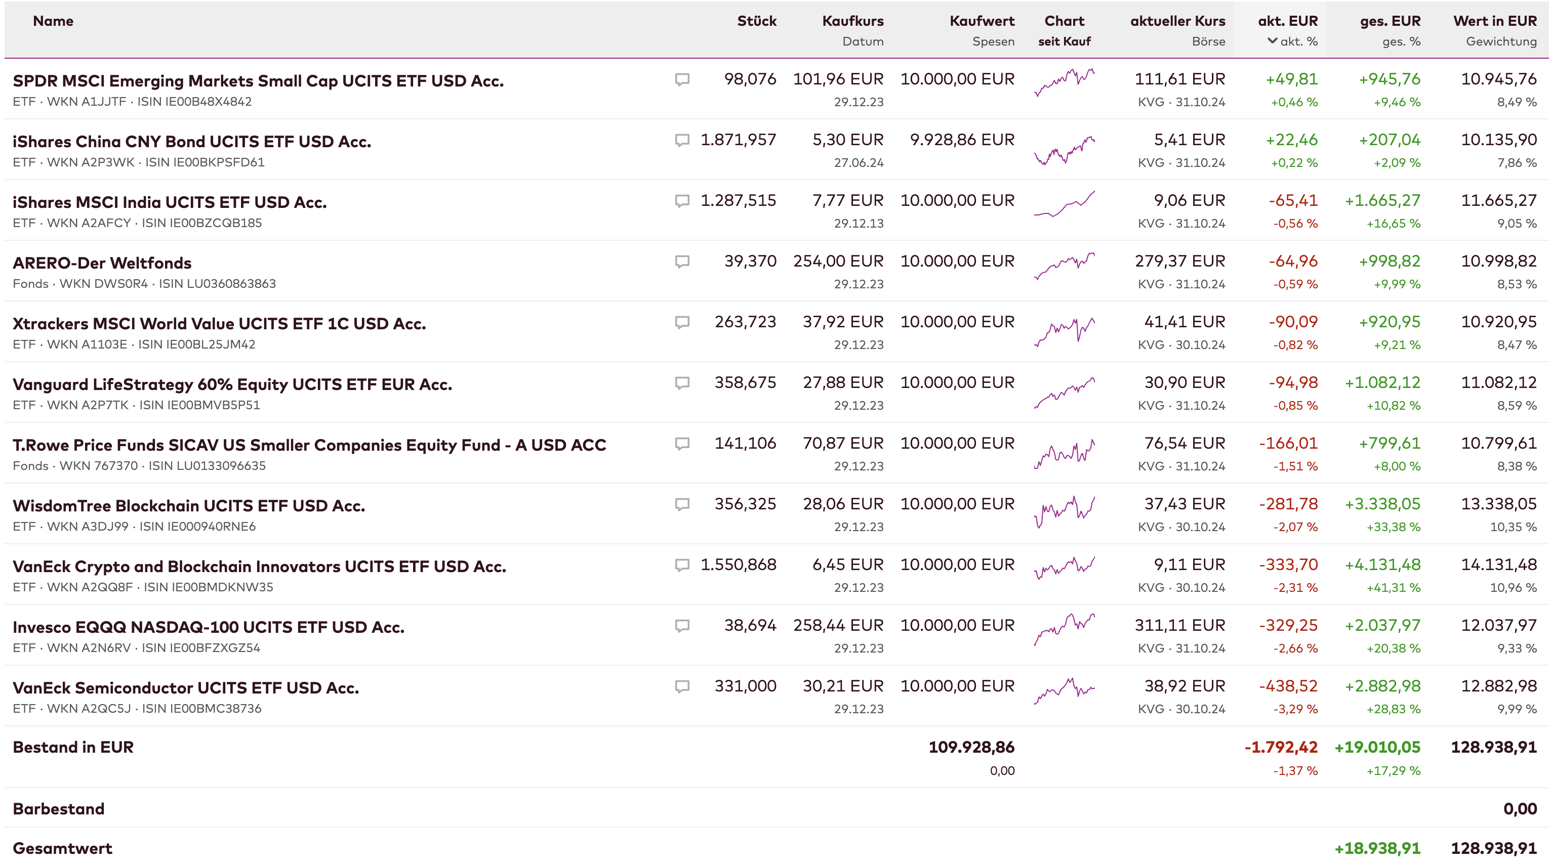The height and width of the screenshot is (866, 1549).
Task: Click sparkline chart for iShares MSCI India
Action: [x=1065, y=204]
